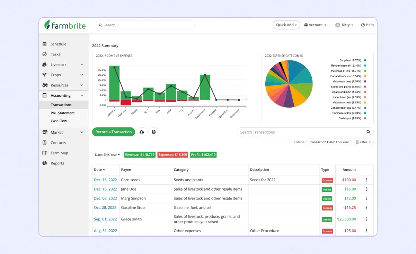Click the print transactions icon button
The image size is (416, 254).
154,132
